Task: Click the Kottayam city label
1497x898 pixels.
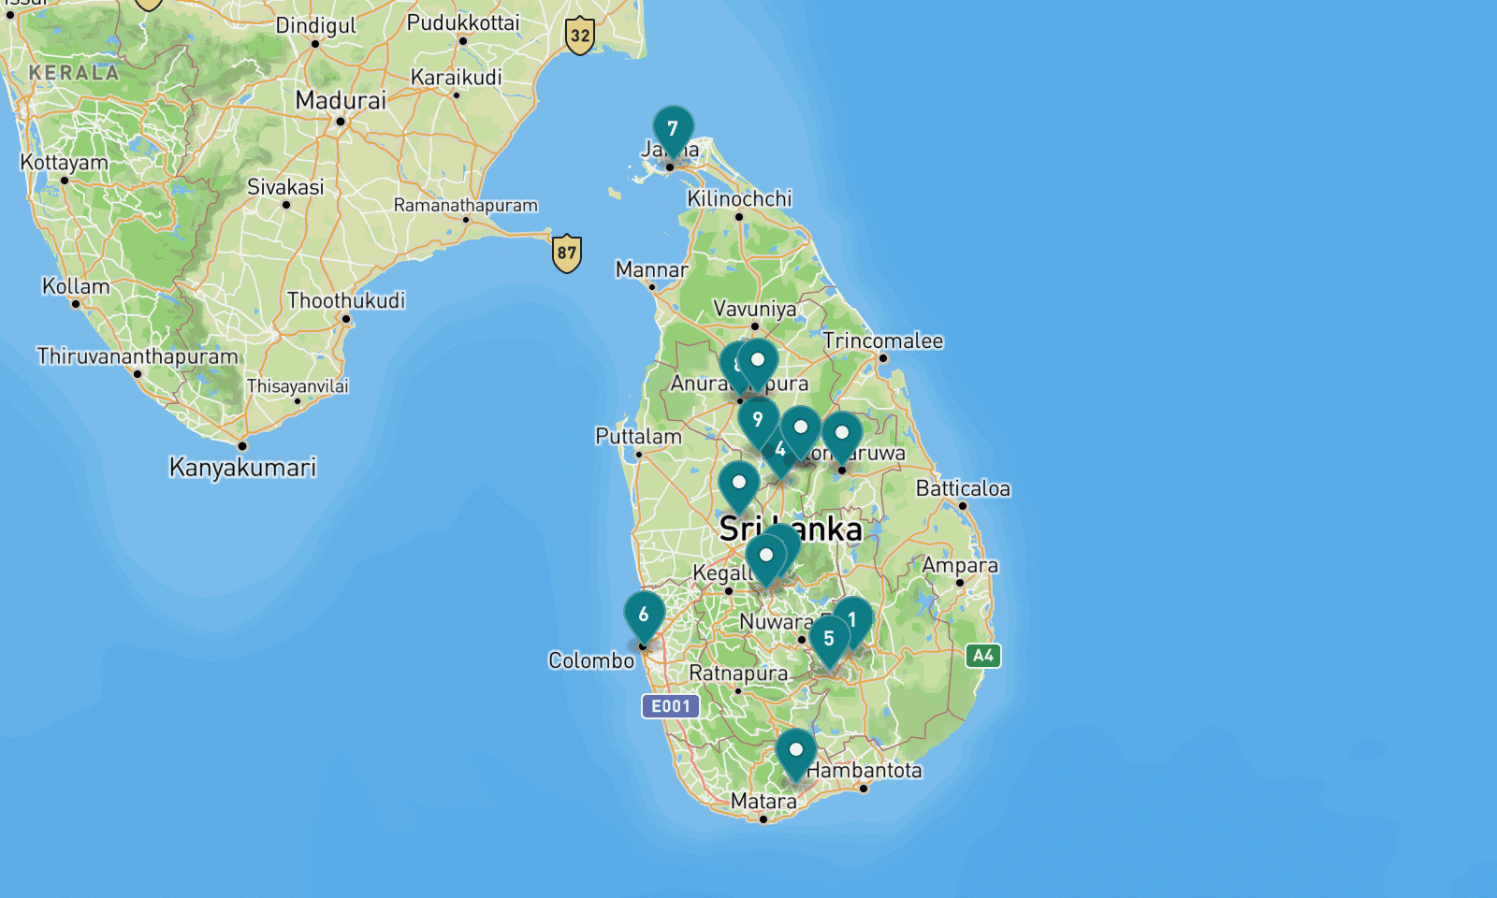Action: click(65, 163)
